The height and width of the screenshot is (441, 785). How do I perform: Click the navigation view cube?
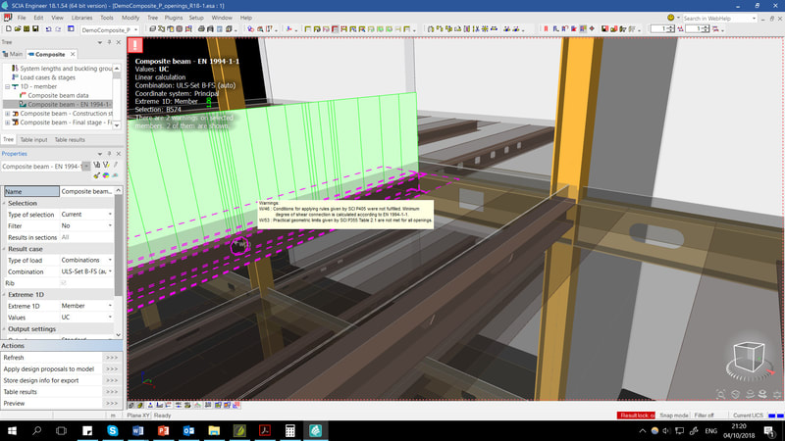click(749, 358)
